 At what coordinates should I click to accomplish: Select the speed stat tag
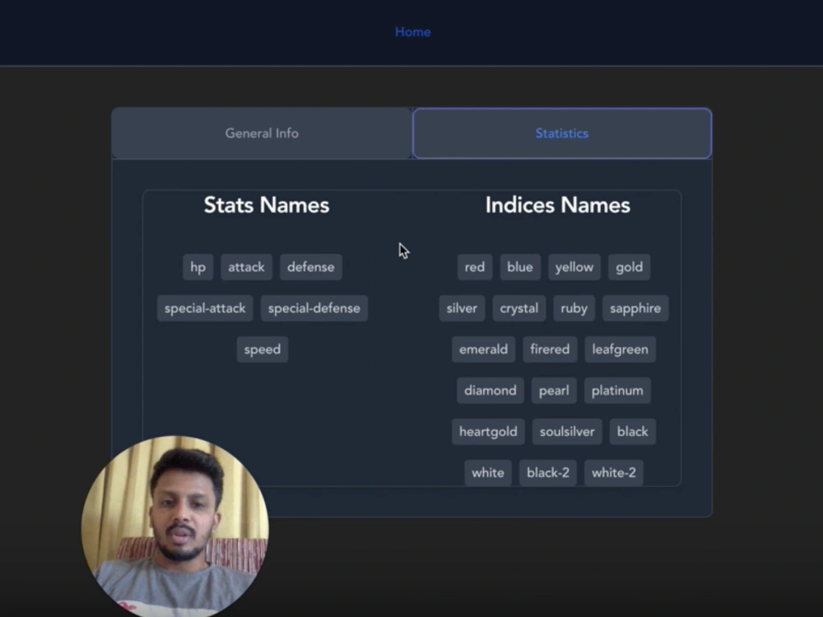pyautogui.click(x=262, y=350)
